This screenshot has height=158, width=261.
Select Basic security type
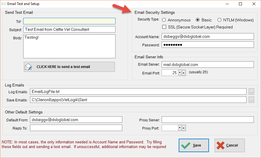click(198, 20)
